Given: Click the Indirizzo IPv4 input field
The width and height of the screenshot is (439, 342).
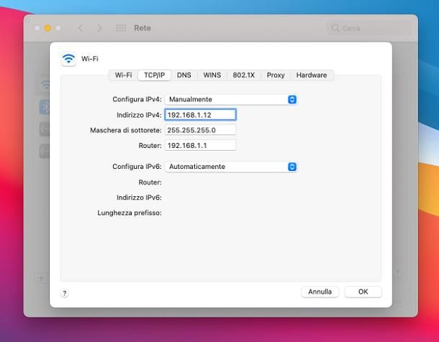Looking at the screenshot, I should (x=201, y=115).
